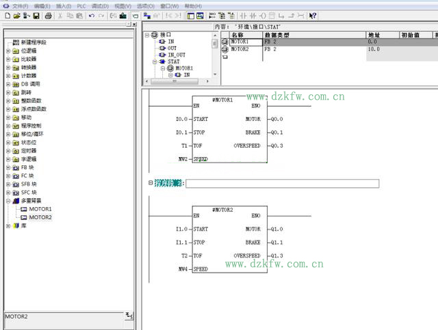
Task: Click the New file toolbar icon
Action: point(7,15)
